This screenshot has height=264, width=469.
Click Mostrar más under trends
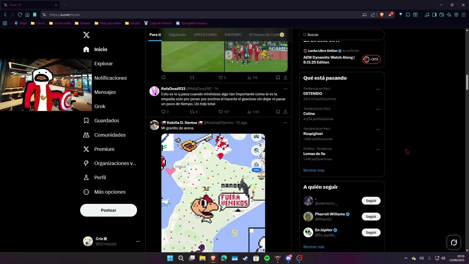314,170
